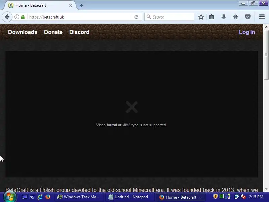Bookmark this page with the star icon
Viewport: 269px width, 202px height.
(201, 17)
